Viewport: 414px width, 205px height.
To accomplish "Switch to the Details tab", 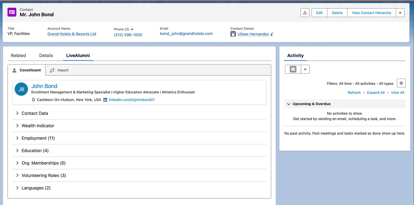I will click(46, 55).
